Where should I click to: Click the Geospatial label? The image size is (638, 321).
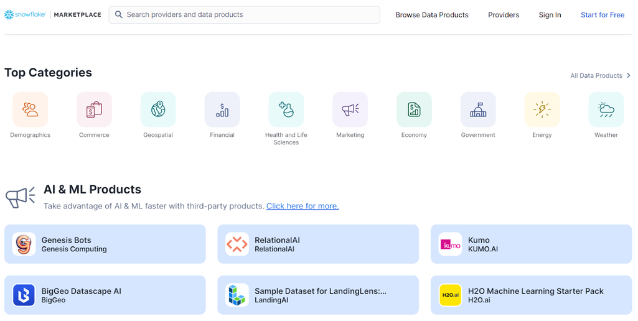[x=158, y=135]
